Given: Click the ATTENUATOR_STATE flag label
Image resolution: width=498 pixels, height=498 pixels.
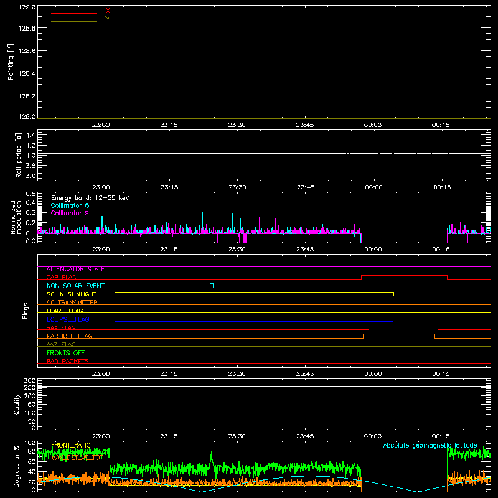Looking at the screenshot, I should click(75, 270).
